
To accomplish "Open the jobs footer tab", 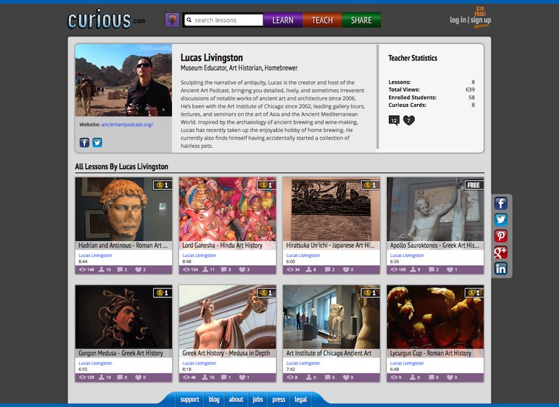I will (257, 399).
